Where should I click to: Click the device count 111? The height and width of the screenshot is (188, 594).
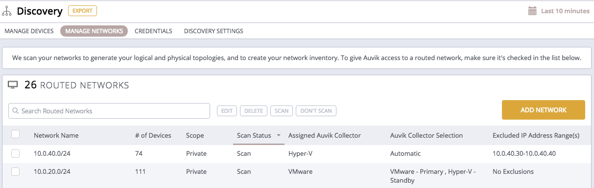pyautogui.click(x=140, y=171)
